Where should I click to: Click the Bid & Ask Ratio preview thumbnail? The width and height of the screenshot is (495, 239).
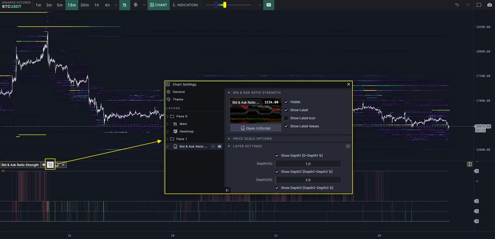[256, 111]
